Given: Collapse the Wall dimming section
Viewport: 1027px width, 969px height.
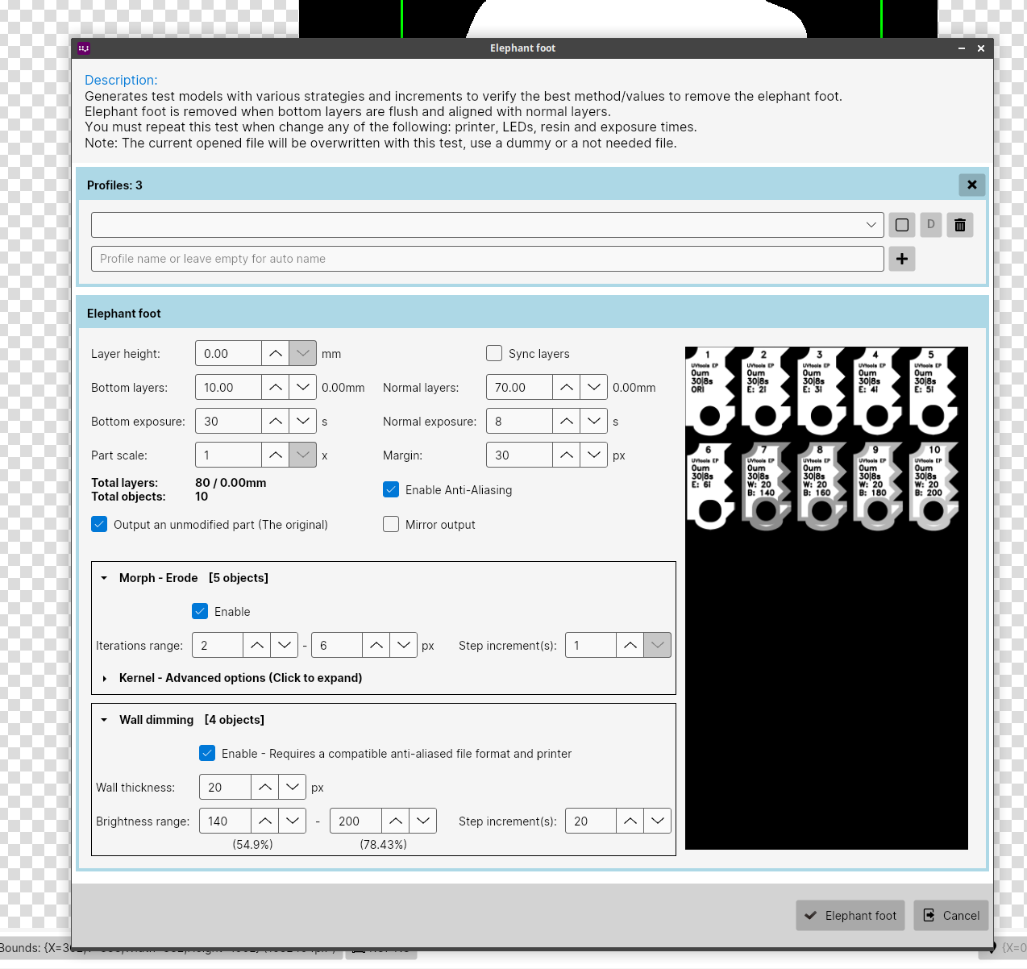Looking at the screenshot, I should [103, 720].
